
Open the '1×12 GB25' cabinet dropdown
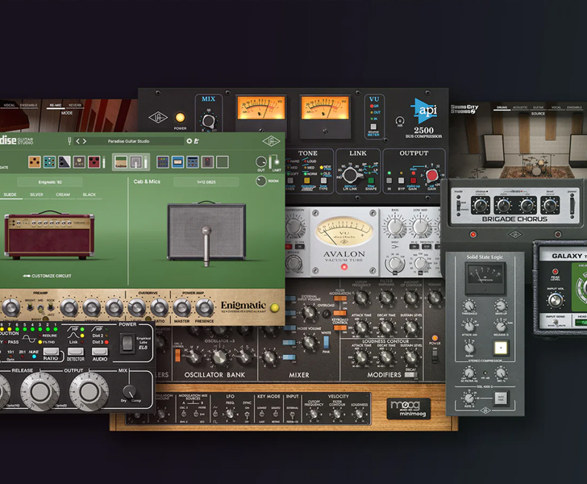[206, 182]
